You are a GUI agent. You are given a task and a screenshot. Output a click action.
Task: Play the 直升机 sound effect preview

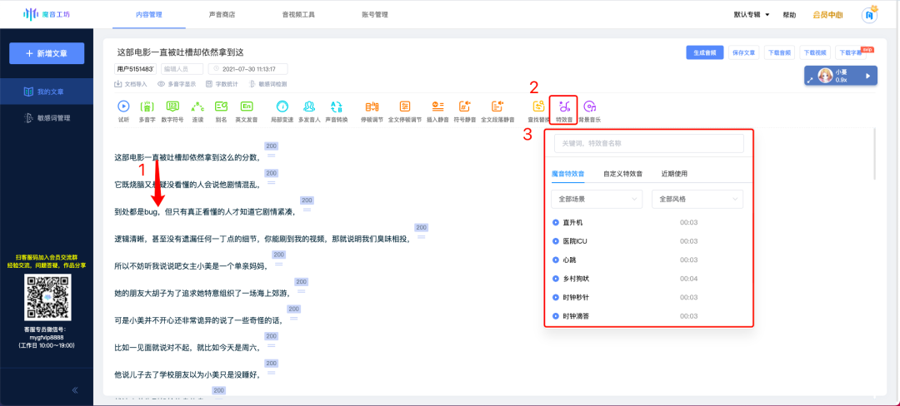click(x=555, y=222)
